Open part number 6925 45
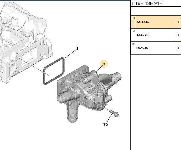 click(142, 48)
